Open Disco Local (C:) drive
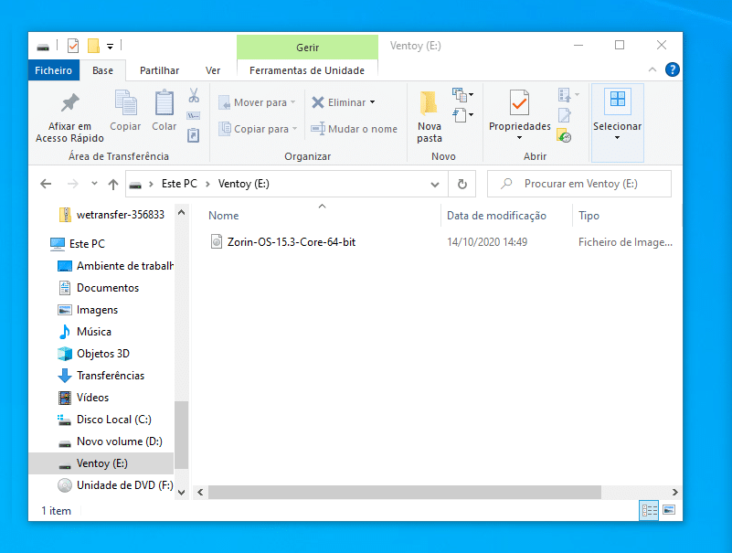The width and height of the screenshot is (732, 553). tap(104, 420)
